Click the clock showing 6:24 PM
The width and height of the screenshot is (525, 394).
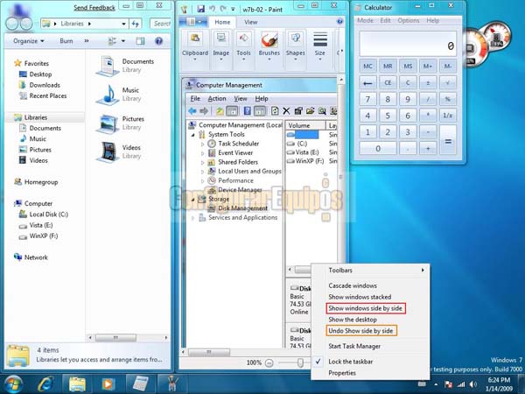pos(499,380)
